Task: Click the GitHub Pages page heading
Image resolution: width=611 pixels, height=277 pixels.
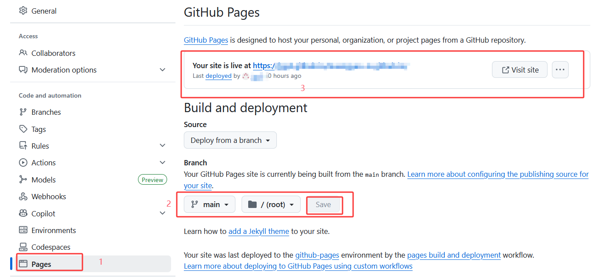Action: tap(222, 12)
